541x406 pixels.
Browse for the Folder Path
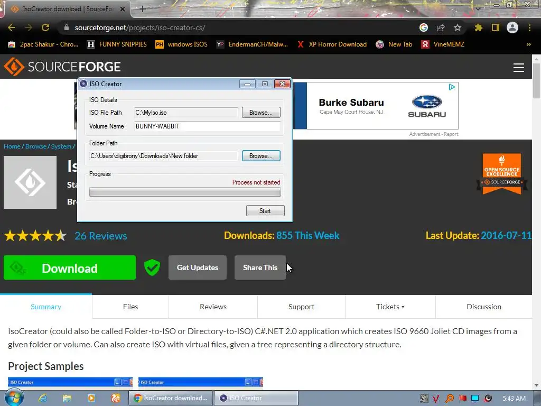tap(261, 156)
